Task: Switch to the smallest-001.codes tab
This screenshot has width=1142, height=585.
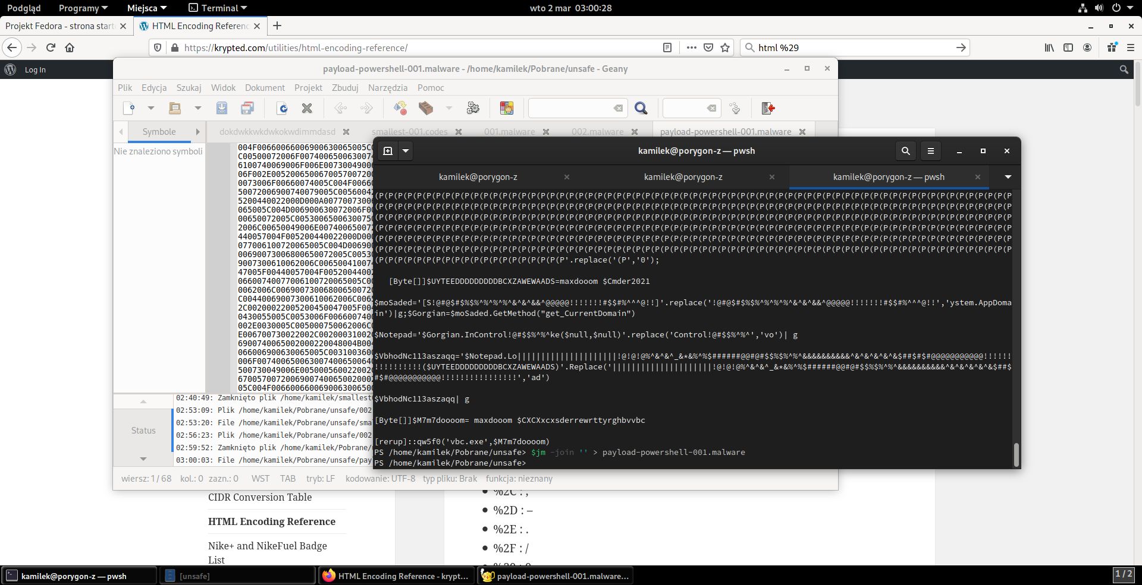Action: tap(409, 132)
